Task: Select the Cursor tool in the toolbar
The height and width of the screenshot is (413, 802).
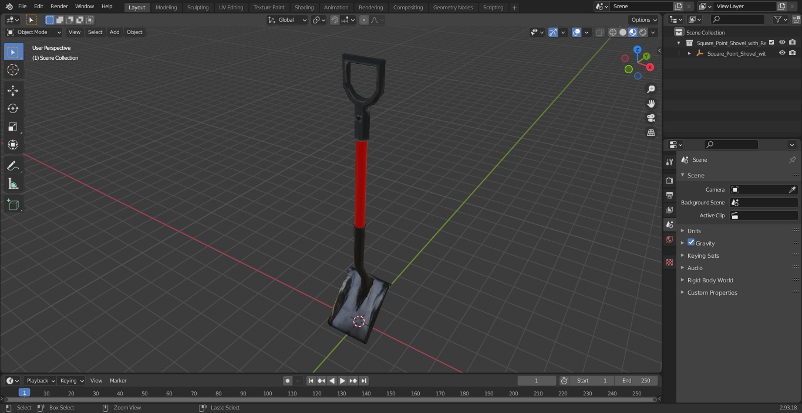Action: (13, 70)
